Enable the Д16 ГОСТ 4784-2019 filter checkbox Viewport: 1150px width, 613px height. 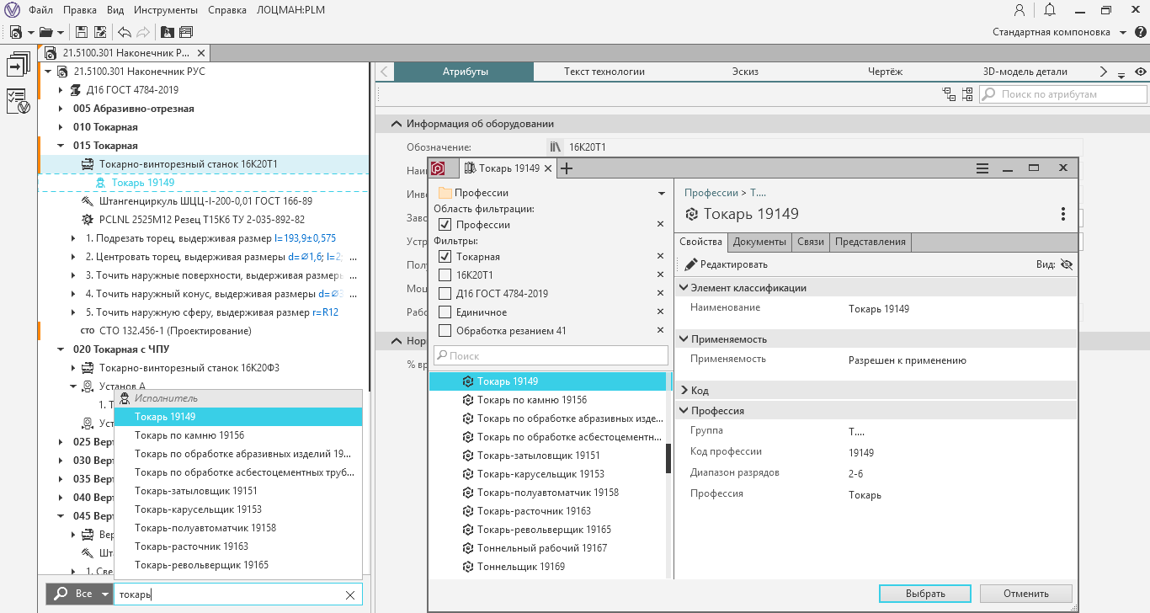(x=445, y=294)
